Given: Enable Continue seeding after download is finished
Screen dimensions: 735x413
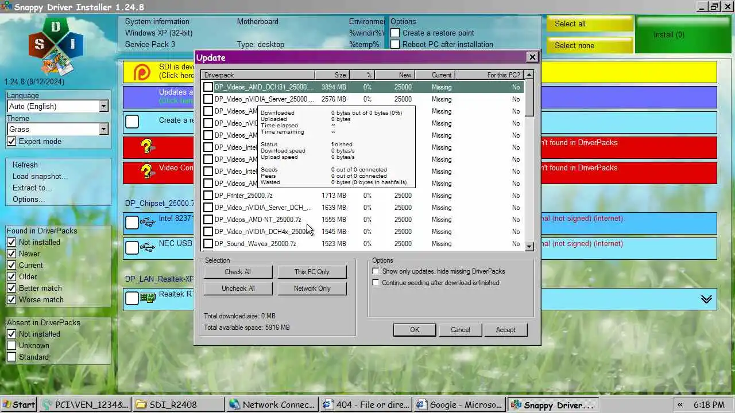Looking at the screenshot, I should coord(376,283).
